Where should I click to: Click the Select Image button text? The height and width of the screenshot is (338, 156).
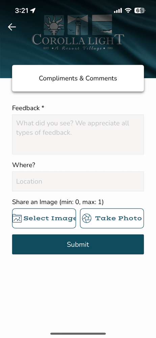pyautogui.click(x=50, y=218)
